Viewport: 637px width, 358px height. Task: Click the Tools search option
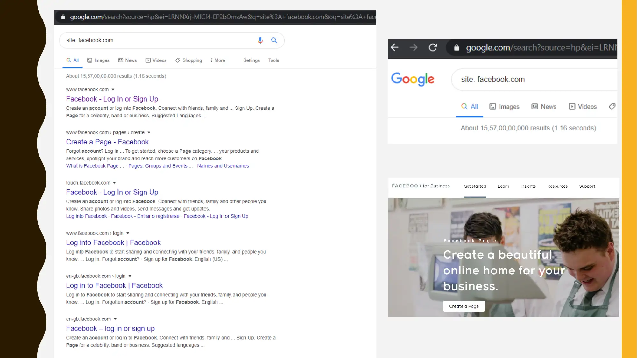273,60
